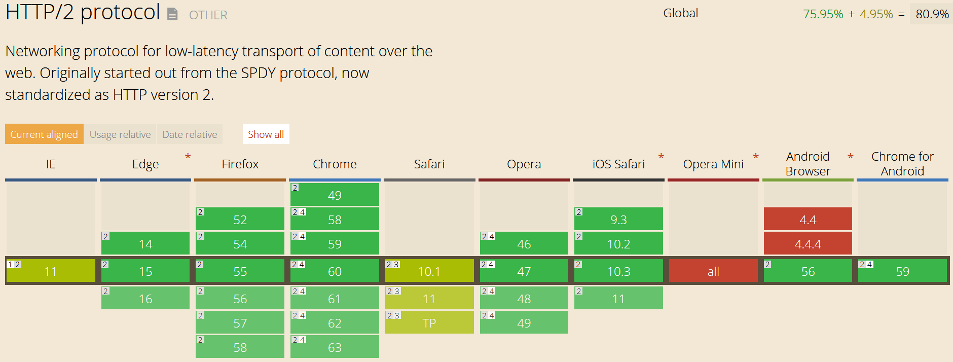Click the document spec icon beside the title

pyautogui.click(x=172, y=14)
